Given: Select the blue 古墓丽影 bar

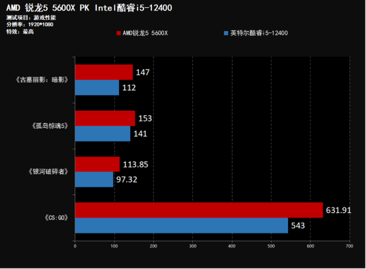Looking at the screenshot, I should coord(97,87).
